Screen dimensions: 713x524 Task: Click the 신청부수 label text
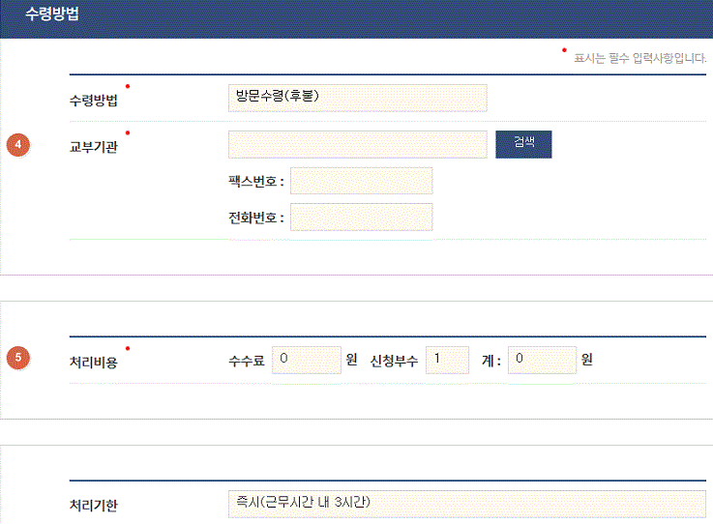pyautogui.click(x=394, y=361)
